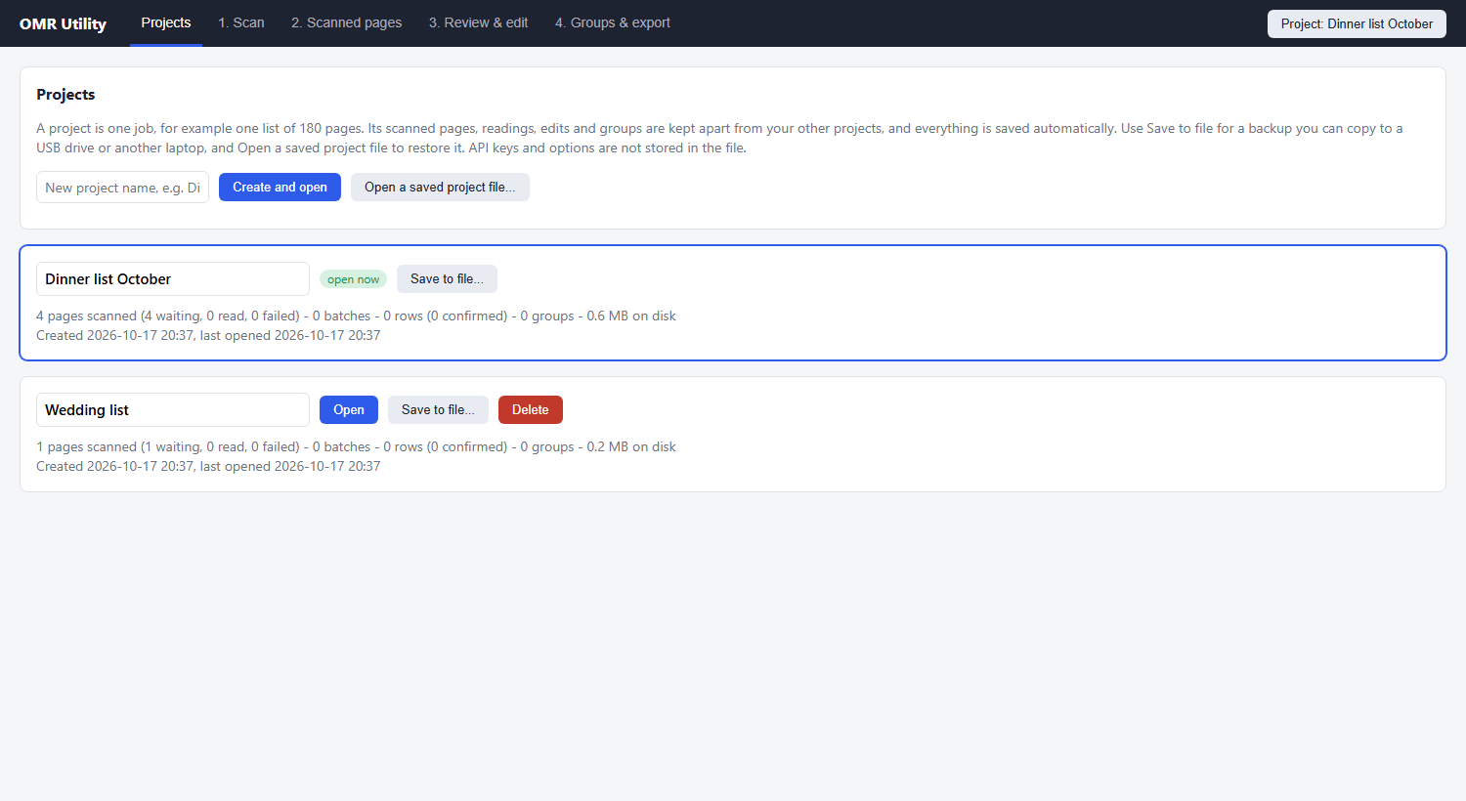The height and width of the screenshot is (801, 1466).
Task: Open a saved project file
Action: [440, 188]
